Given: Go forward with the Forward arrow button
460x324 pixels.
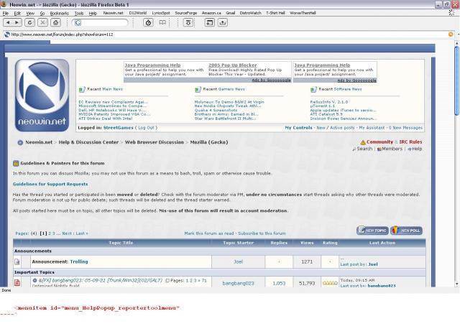Looking at the screenshot, I should coord(17,22).
